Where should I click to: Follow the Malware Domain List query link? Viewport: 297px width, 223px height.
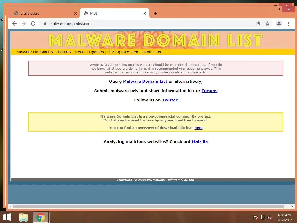(x=145, y=81)
